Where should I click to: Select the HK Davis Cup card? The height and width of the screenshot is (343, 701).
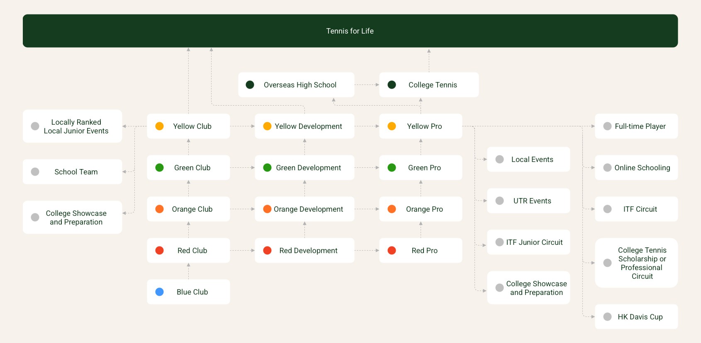[x=636, y=316]
